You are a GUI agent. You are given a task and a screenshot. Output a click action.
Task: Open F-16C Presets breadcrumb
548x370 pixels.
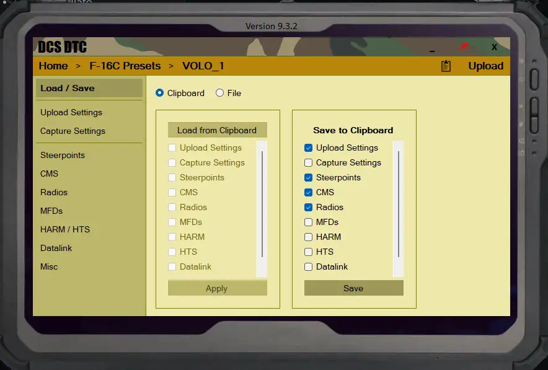[x=125, y=66]
